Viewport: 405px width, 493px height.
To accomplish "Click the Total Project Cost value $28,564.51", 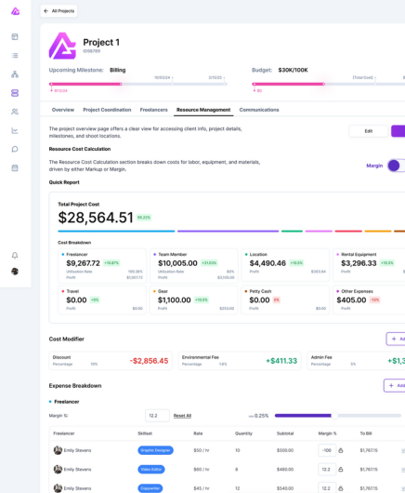I will 96,218.
